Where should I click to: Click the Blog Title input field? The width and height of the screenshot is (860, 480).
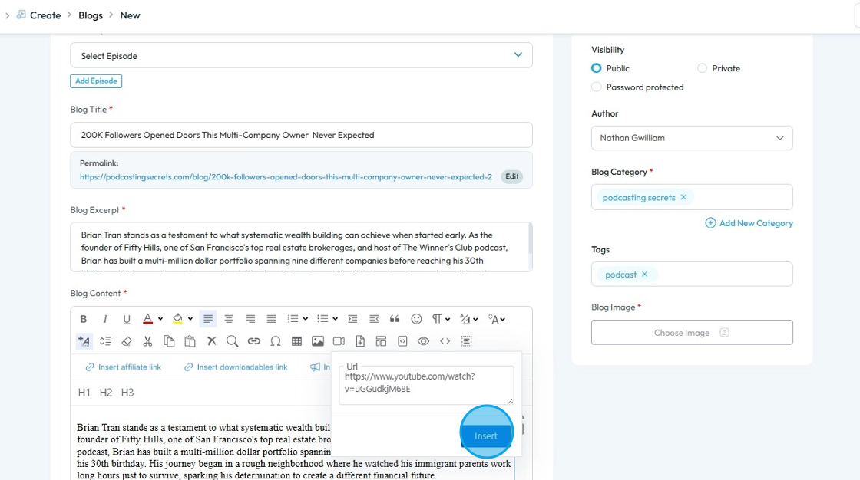(x=301, y=135)
